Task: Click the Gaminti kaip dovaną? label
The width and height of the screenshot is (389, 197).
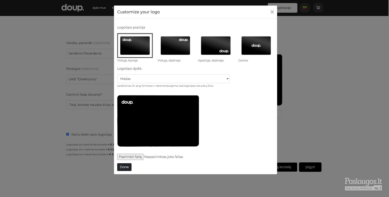Action: click(x=84, y=94)
